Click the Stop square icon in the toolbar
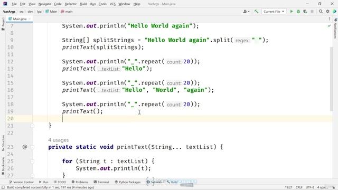The height and width of the screenshot is (190, 338). [x=312, y=12]
